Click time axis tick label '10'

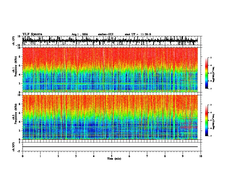(x=201, y=156)
